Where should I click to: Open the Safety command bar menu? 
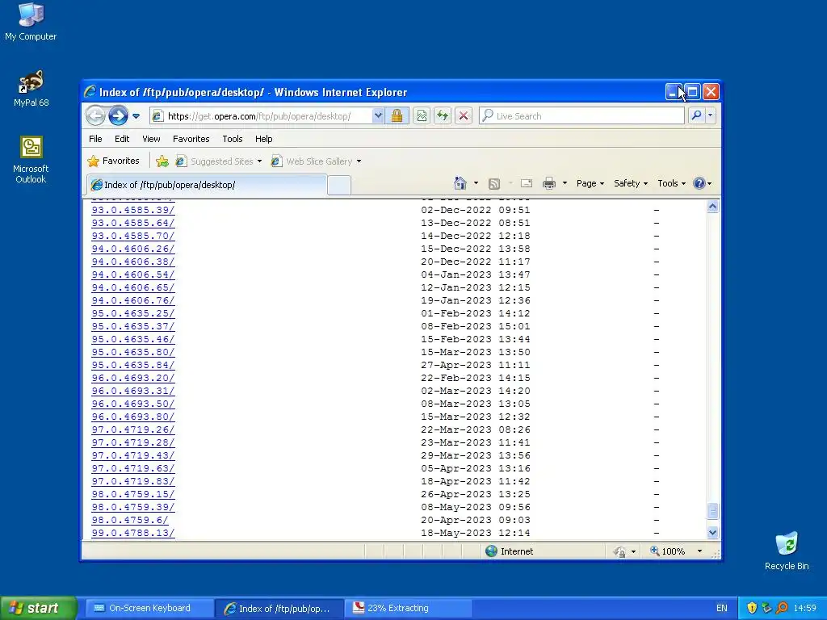click(630, 183)
